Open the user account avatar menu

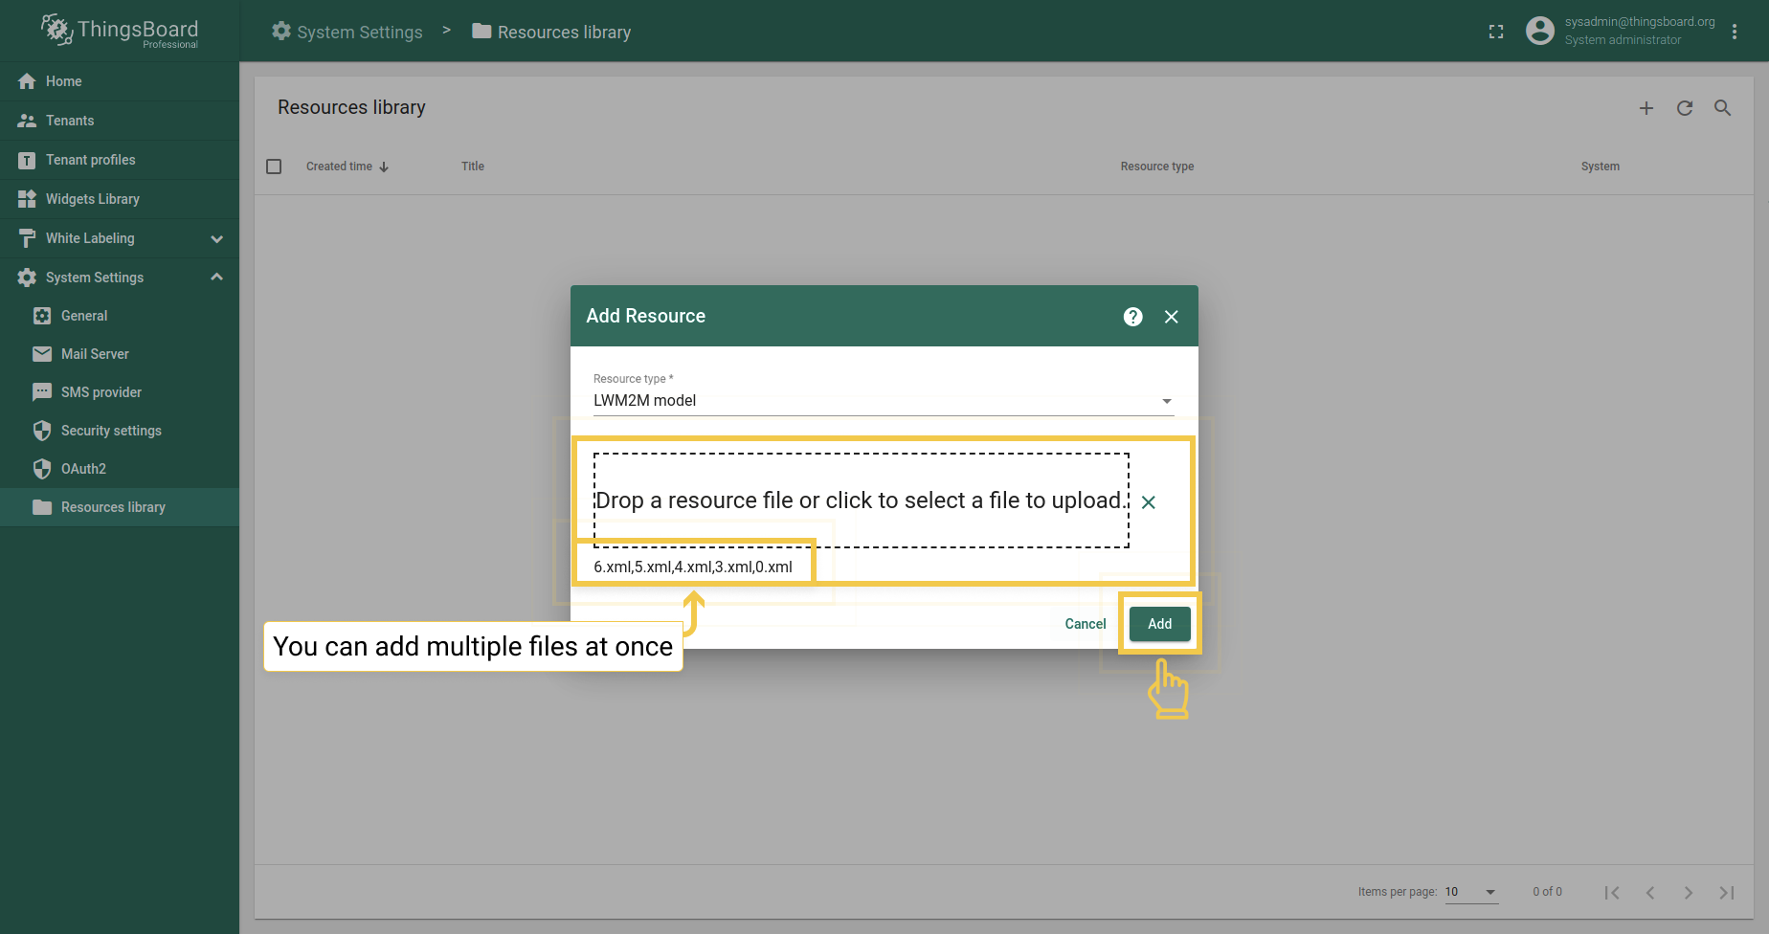[1539, 30]
